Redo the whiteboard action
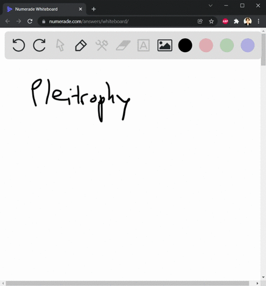 [39, 45]
